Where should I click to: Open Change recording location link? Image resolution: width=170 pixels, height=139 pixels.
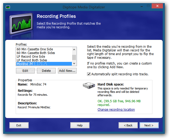coord(116,110)
